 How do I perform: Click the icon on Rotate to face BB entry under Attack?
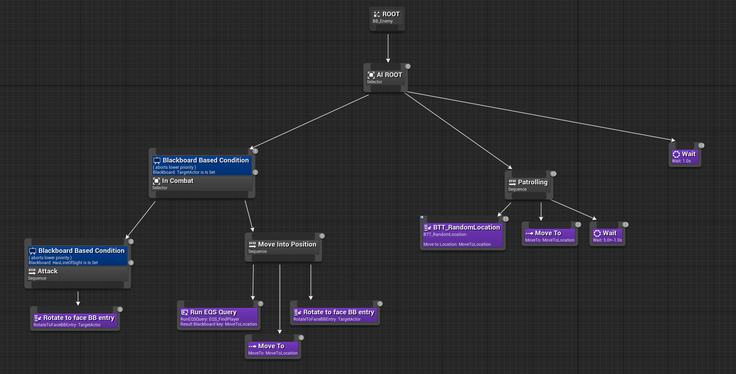pyautogui.click(x=38, y=318)
